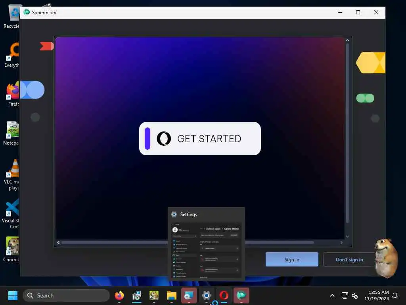406x305 pixels.
Task: Switch to the Settings gear taskbar icon
Action: coord(206,295)
